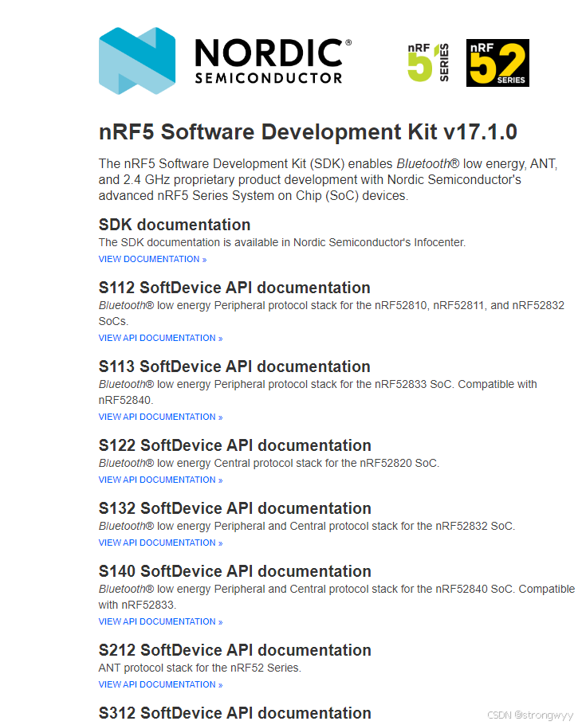Image resolution: width=578 pixels, height=725 pixels.
Task: Click 'ANT protocol stack for the nRF52 Series' text
Action: (x=200, y=668)
